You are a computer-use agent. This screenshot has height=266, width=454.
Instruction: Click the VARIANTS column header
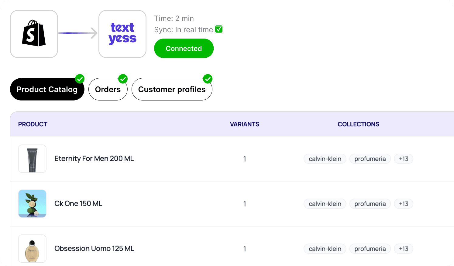(x=245, y=124)
